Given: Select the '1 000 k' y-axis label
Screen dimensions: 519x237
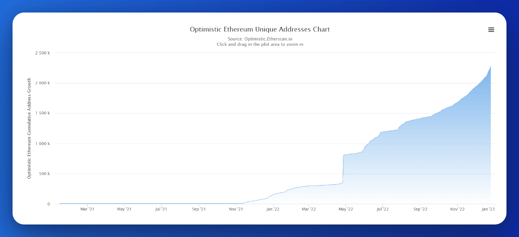Looking at the screenshot, I should click(x=42, y=143).
